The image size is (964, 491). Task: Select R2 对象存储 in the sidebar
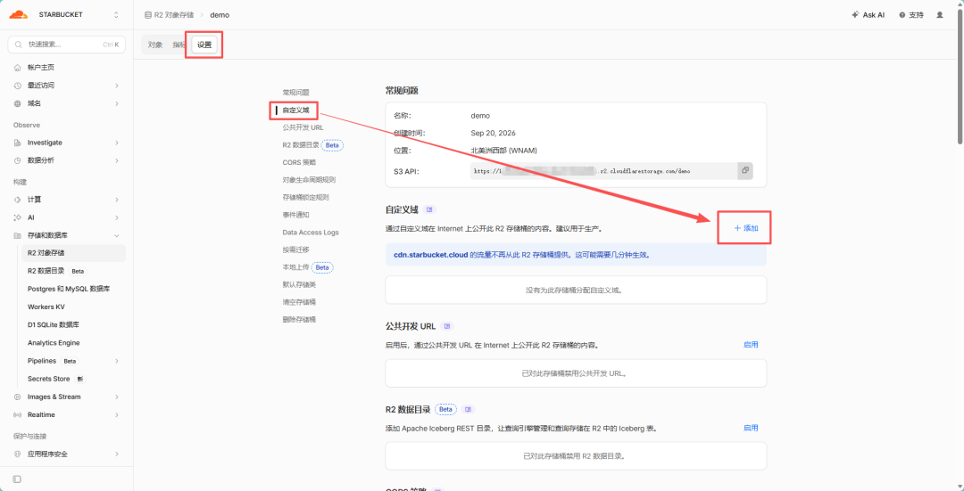(74, 253)
